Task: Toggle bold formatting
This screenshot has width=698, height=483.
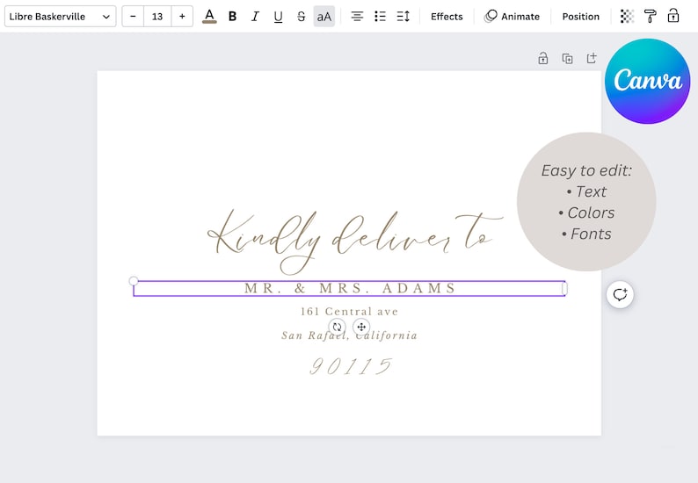Action: coord(232,17)
